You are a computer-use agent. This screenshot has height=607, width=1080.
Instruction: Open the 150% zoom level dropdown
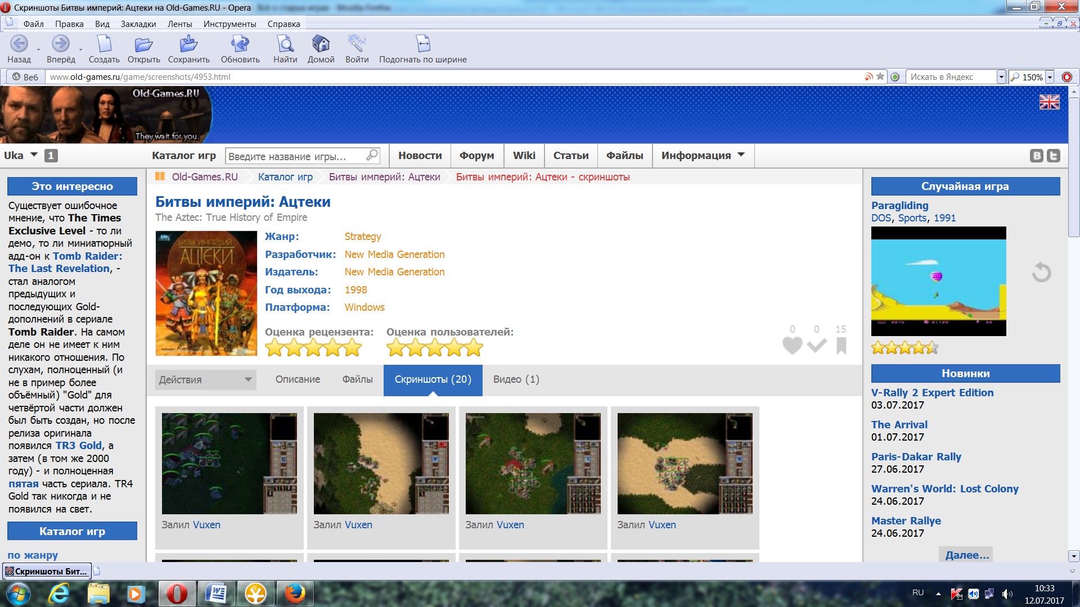(x=1050, y=77)
